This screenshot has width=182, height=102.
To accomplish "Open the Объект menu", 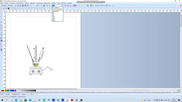I will click(27, 3).
